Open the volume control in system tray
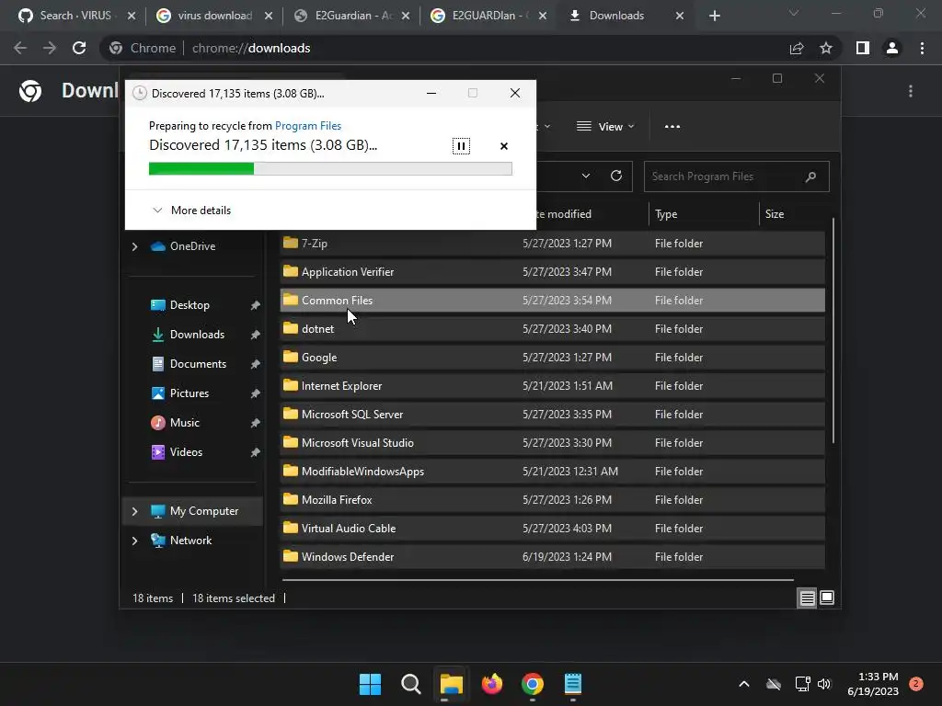Image resolution: width=942 pixels, height=706 pixels. tap(823, 684)
